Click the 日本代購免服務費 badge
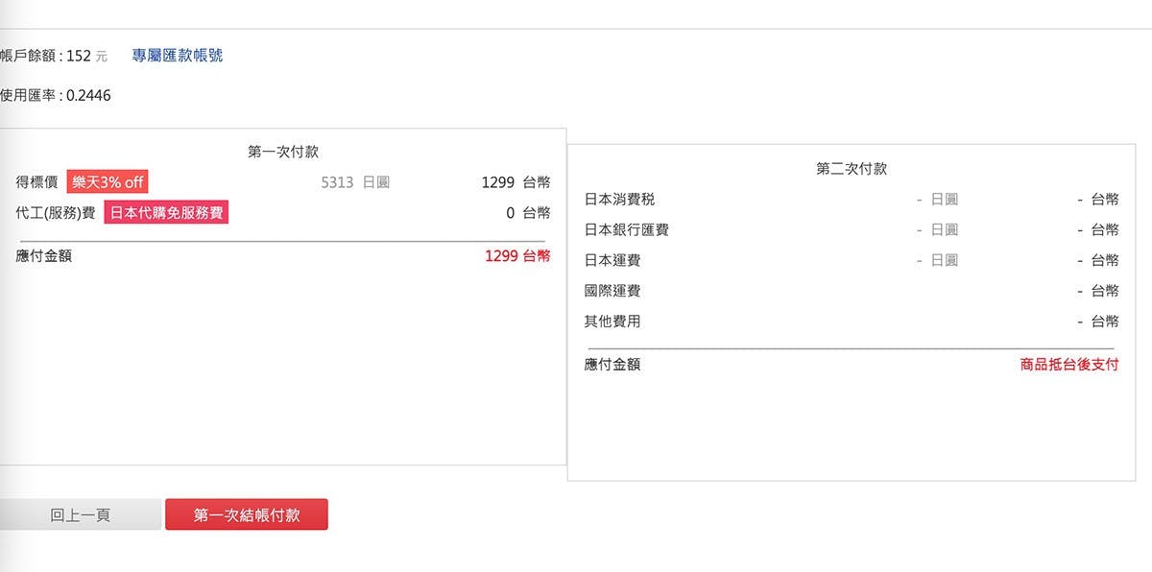This screenshot has width=1152, height=572. click(166, 213)
